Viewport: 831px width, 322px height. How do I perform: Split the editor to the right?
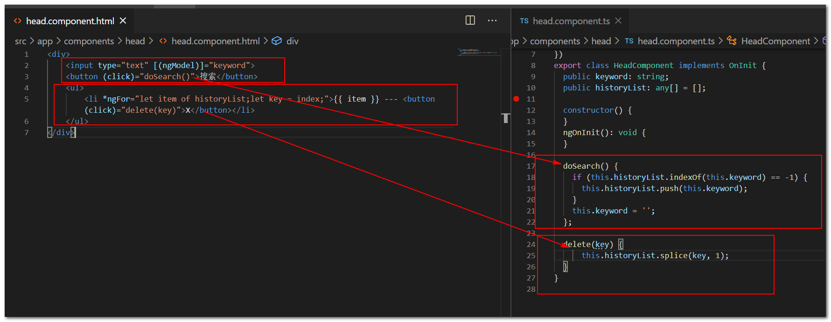point(470,21)
